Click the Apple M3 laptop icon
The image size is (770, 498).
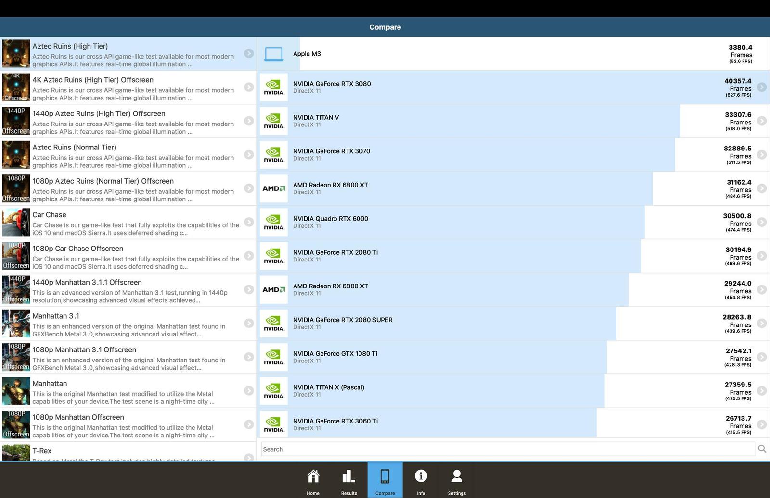[274, 54]
